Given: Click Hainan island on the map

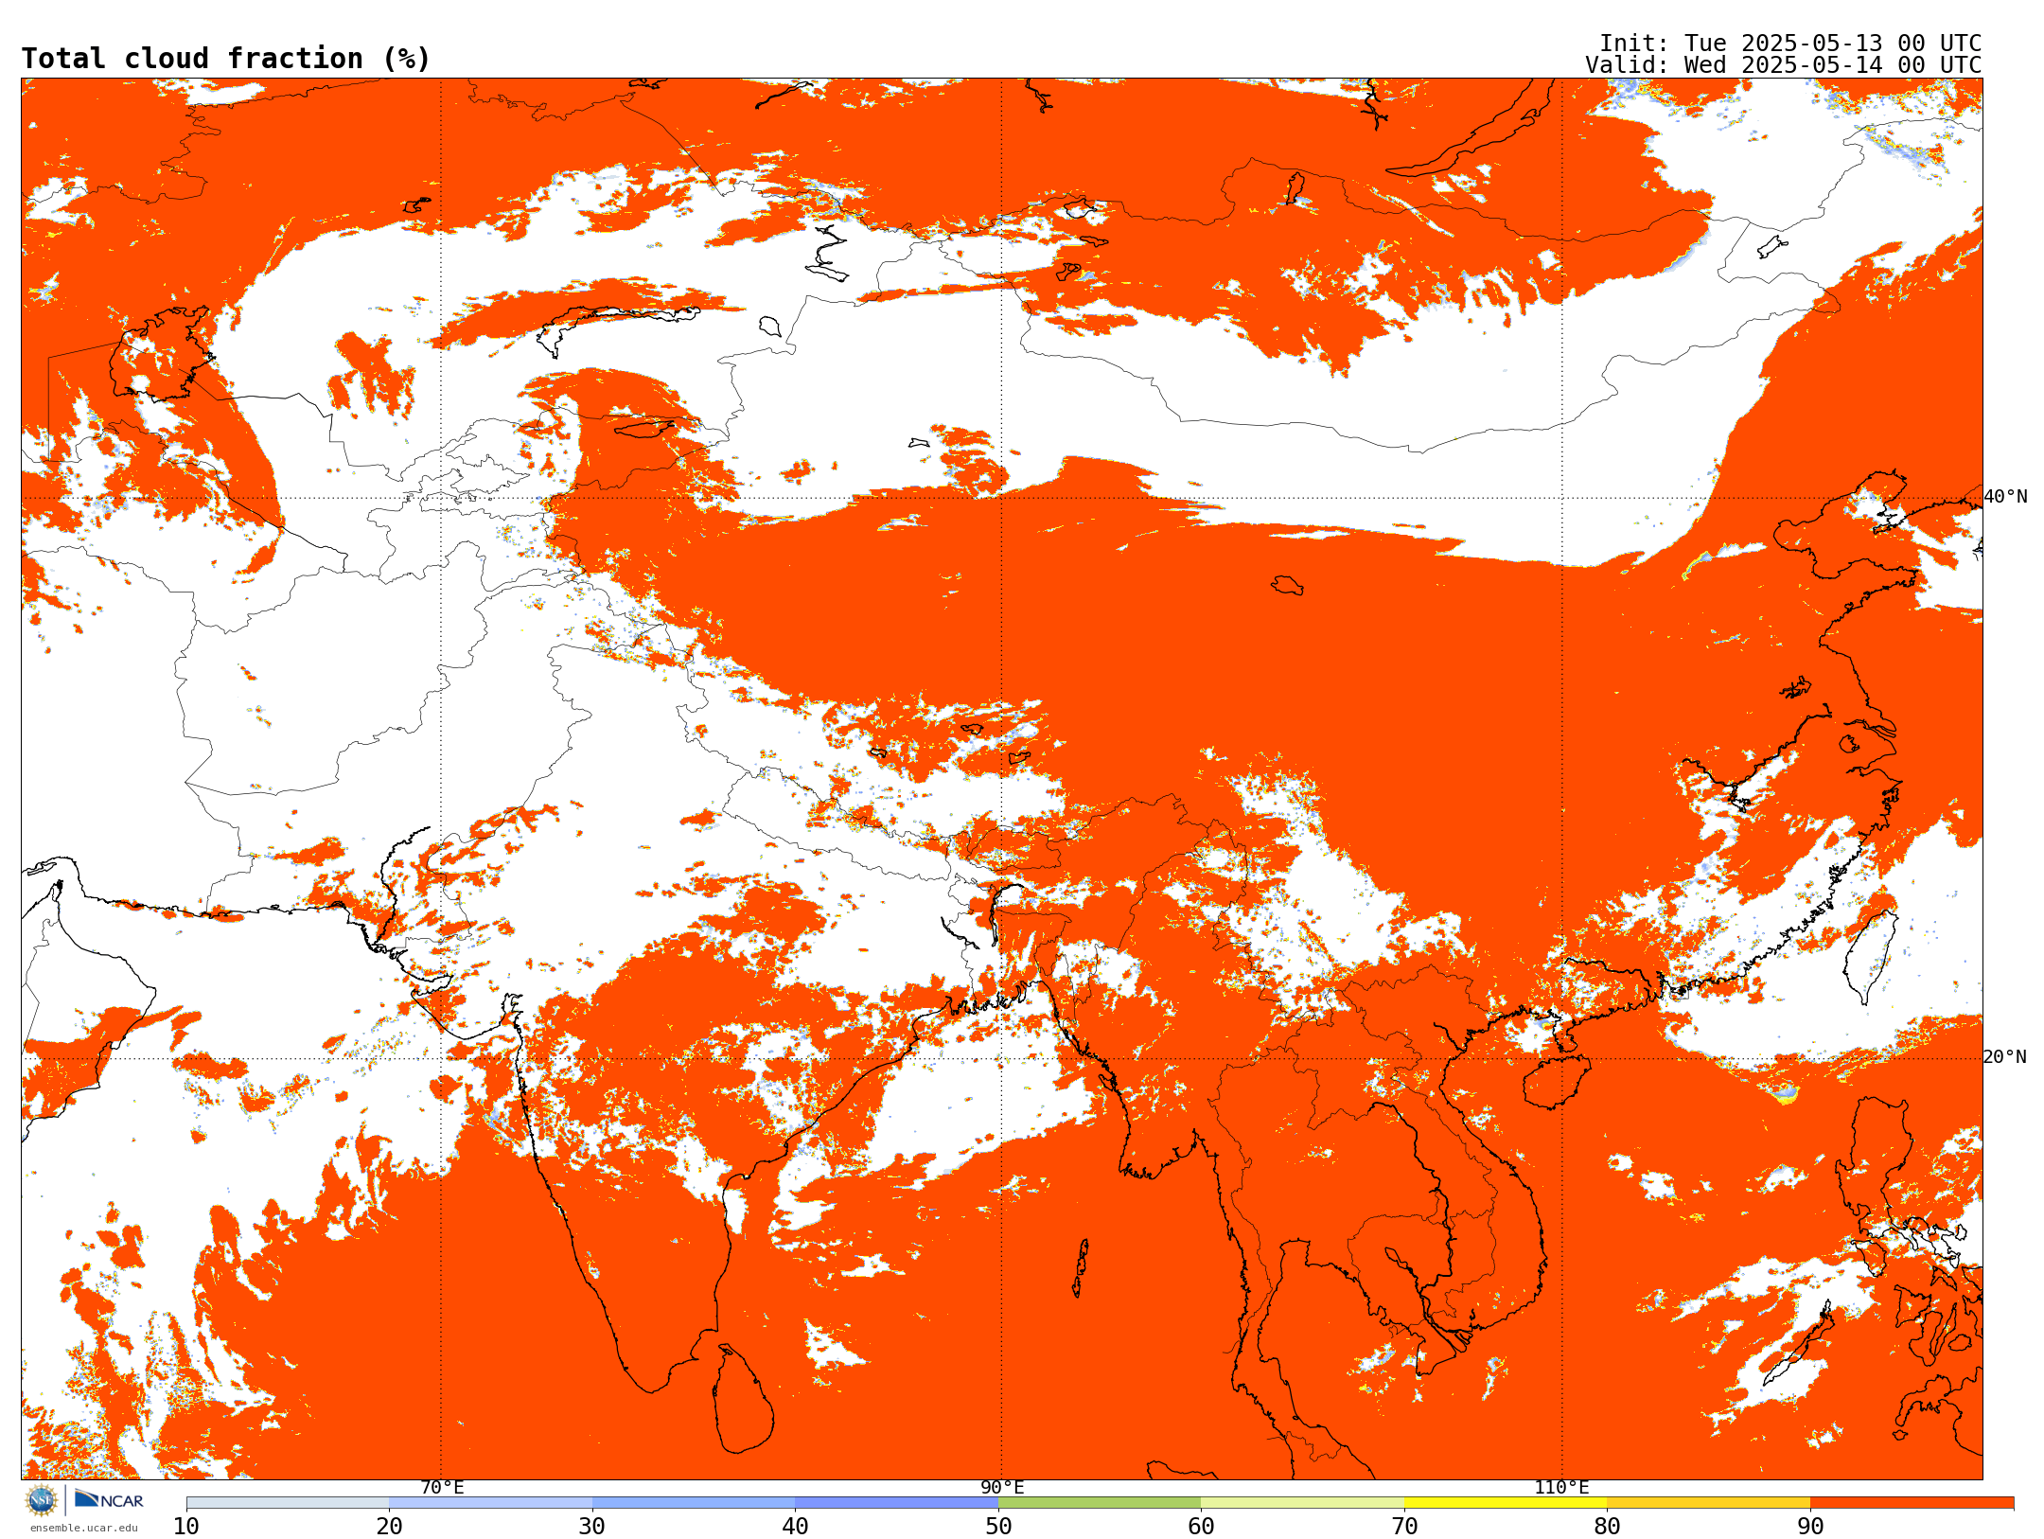Looking at the screenshot, I should (x=1558, y=1082).
